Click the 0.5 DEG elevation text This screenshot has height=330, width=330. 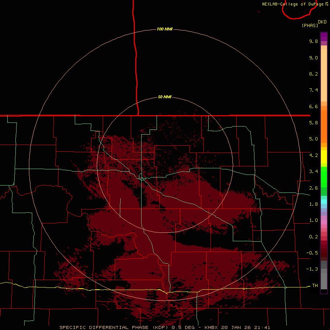(183, 327)
